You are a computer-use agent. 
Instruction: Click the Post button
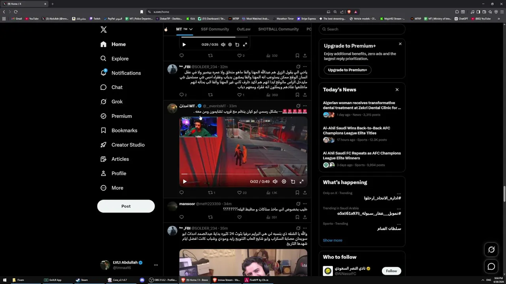click(126, 206)
